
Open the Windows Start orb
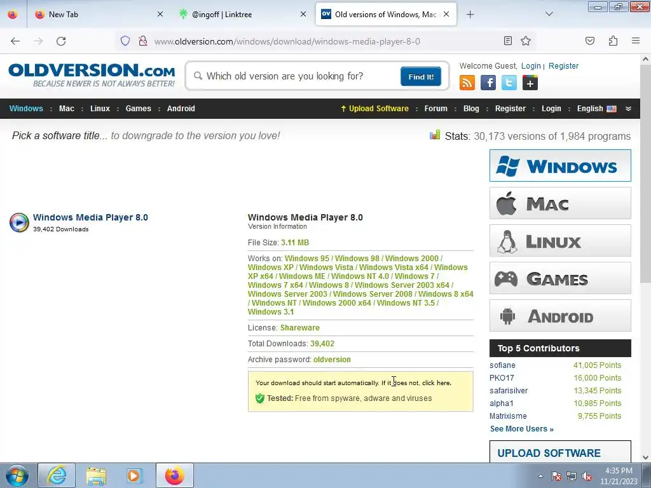pos(17,475)
